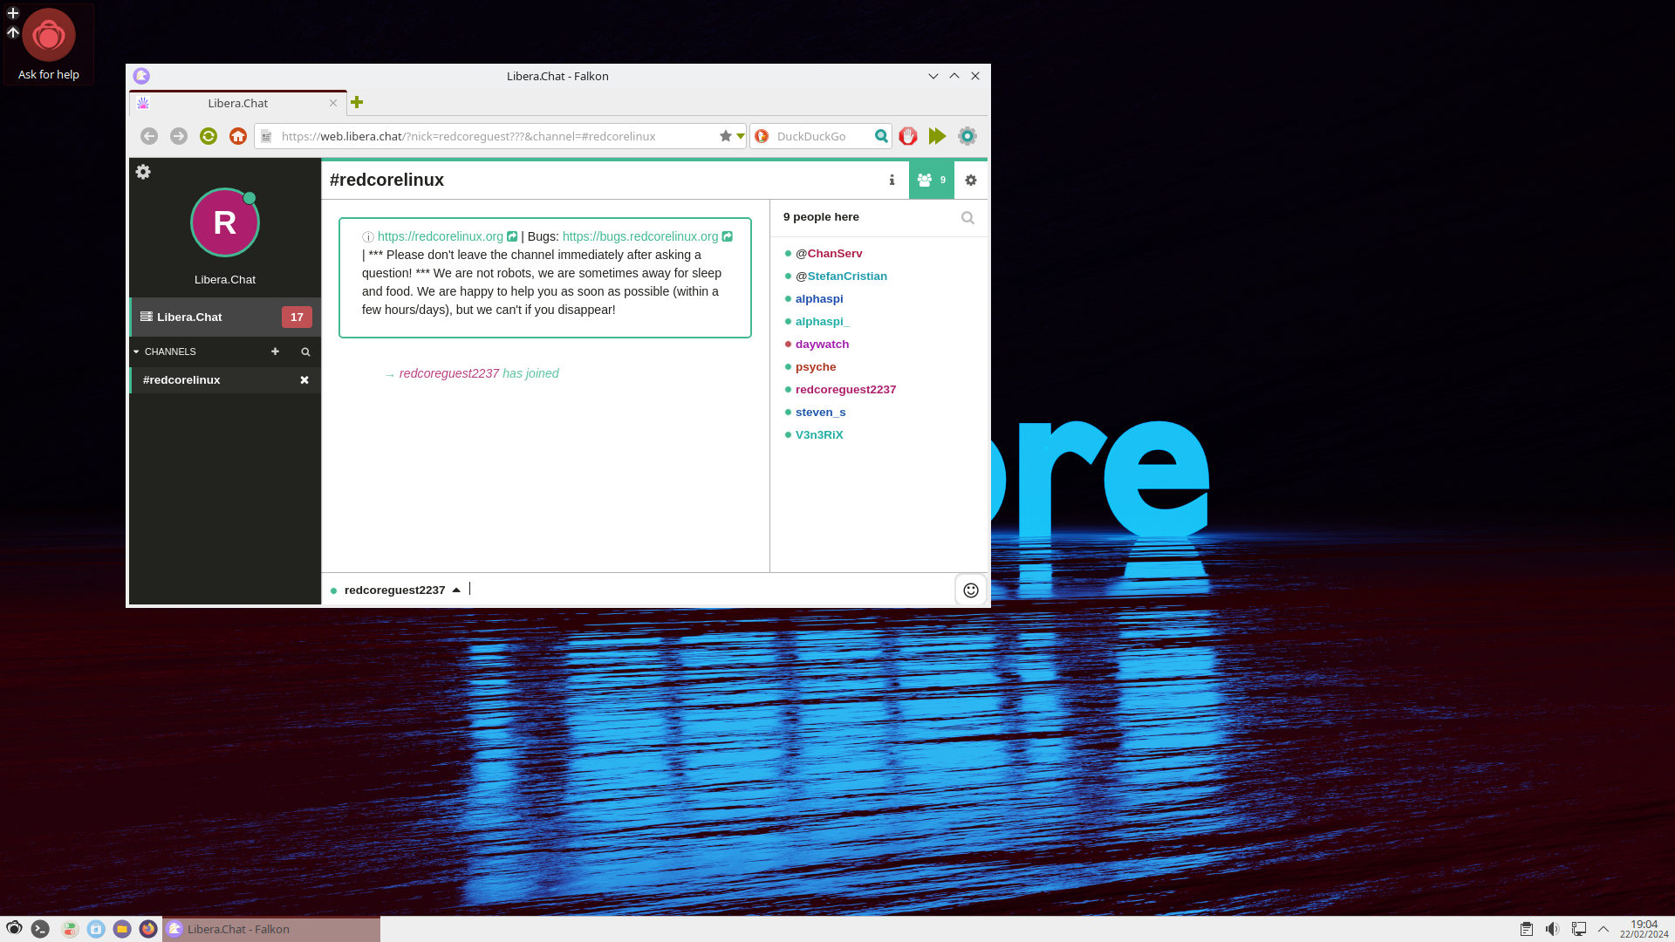Viewport: 1675px width, 942px height.
Task: Click user @StefanCristian in the people list
Action: coord(841,276)
